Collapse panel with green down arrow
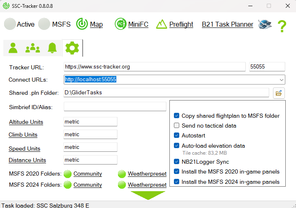 point(148,195)
